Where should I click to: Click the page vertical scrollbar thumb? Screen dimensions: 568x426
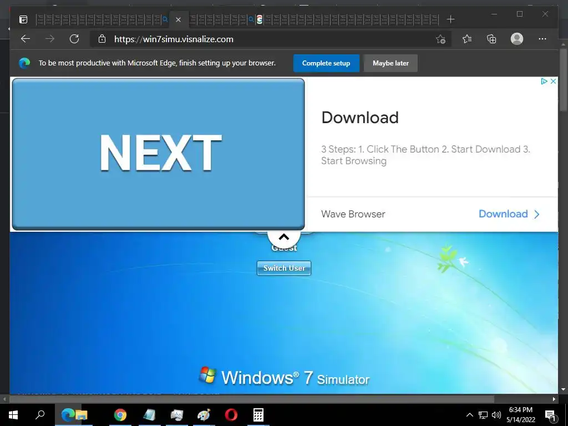click(564, 80)
